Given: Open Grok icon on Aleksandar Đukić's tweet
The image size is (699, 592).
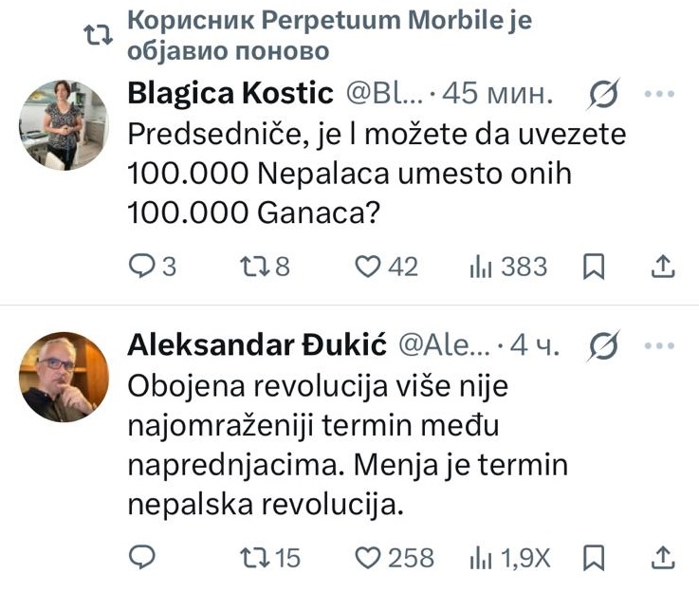Looking at the screenshot, I should (603, 346).
